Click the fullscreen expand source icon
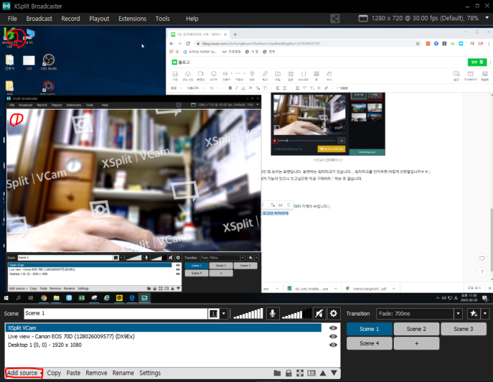 pyautogui.click(x=300, y=373)
